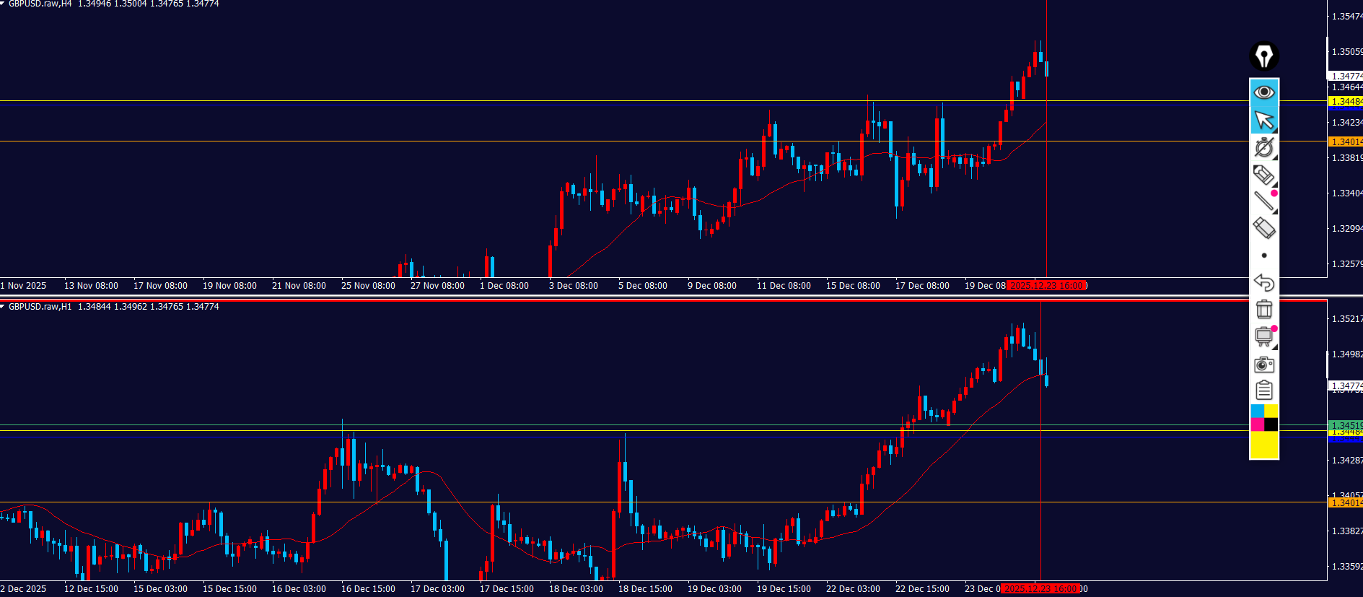Toggle drawing visibility with the eye icon
This screenshot has height=597, width=1363.
coord(1263,92)
